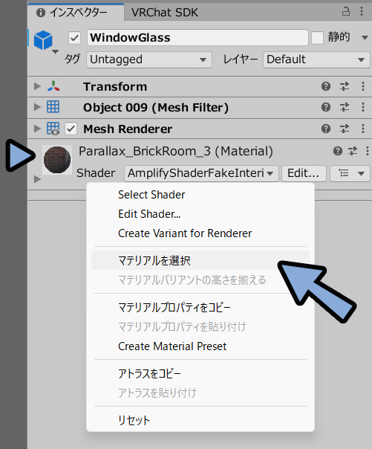Viewport: 372px width, 449px height.
Task: Open Mesh Renderer three-dot options menu
Action: [x=363, y=129]
